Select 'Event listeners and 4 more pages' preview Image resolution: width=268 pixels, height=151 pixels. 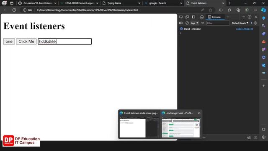point(139,124)
